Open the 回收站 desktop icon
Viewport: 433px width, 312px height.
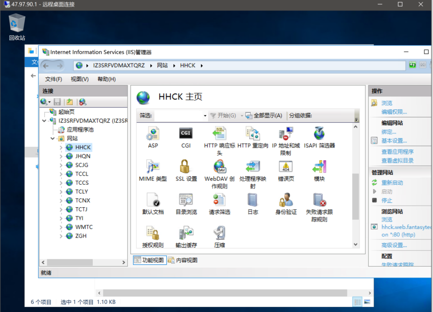point(17,23)
